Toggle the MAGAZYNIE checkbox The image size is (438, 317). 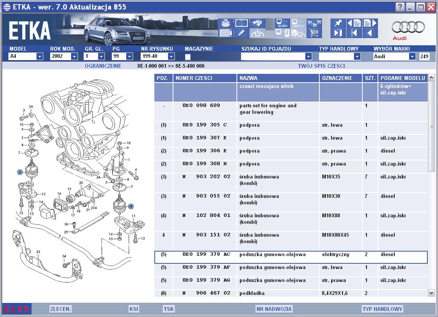point(188,57)
